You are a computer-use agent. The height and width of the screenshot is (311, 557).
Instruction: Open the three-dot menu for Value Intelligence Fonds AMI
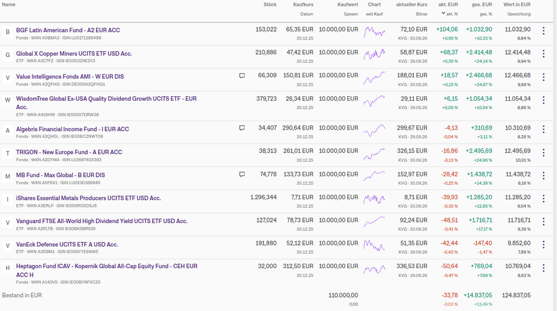click(x=543, y=77)
